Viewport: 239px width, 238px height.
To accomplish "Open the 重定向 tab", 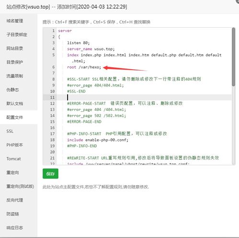I will pos(12,172).
